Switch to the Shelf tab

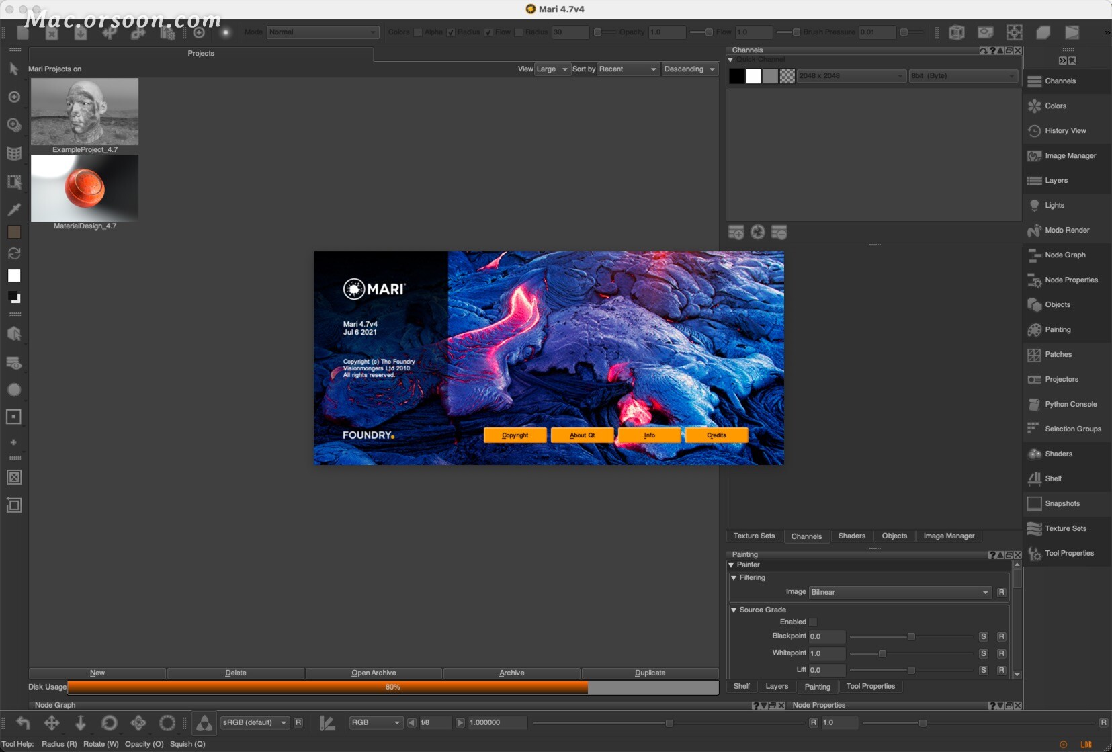coord(742,687)
